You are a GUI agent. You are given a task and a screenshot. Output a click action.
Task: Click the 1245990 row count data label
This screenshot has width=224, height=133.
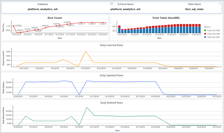point(67,22)
